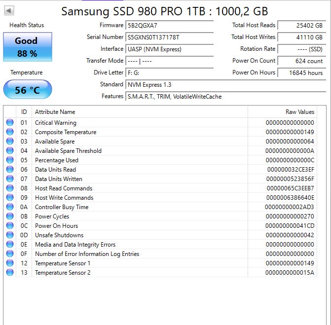Click the Power On Count value 624 count
This screenshot has height=325, width=331.
point(302,61)
